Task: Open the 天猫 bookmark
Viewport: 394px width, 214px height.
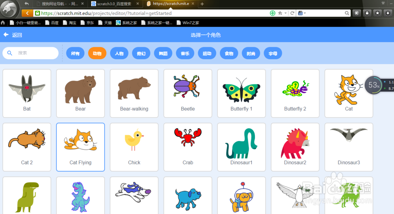Action: [105, 22]
